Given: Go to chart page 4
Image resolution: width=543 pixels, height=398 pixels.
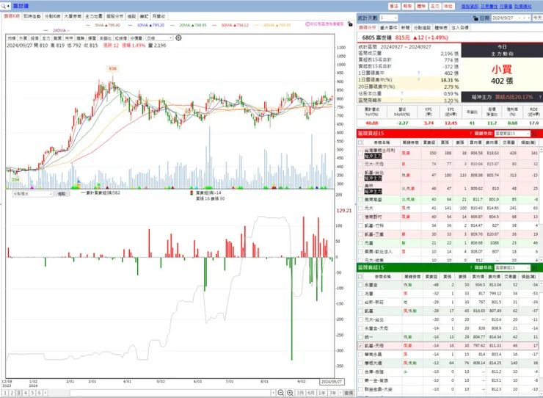Looking at the screenshot, I should click(x=25, y=393).
